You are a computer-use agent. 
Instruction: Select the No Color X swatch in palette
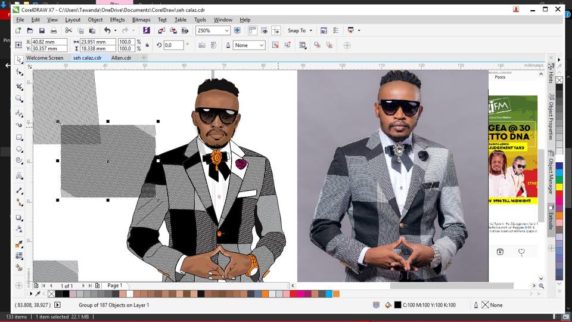click(x=51, y=294)
